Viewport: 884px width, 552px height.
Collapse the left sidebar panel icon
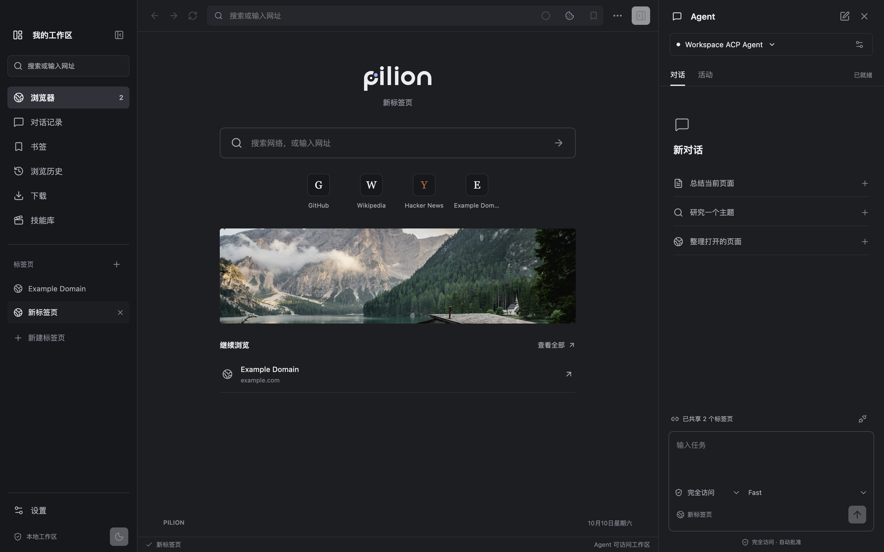(119, 35)
